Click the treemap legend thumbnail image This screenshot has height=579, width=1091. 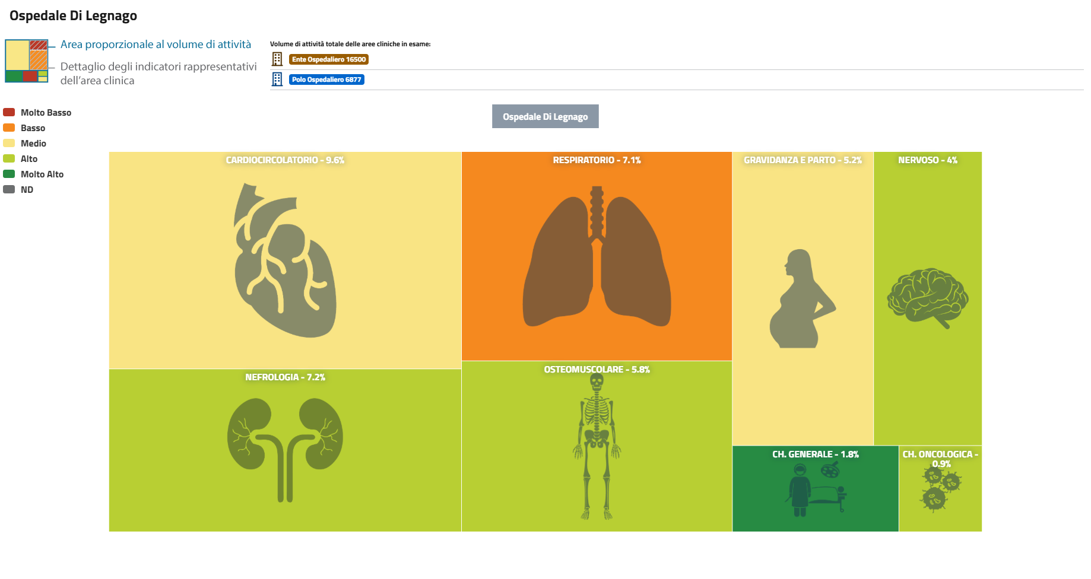tap(27, 61)
